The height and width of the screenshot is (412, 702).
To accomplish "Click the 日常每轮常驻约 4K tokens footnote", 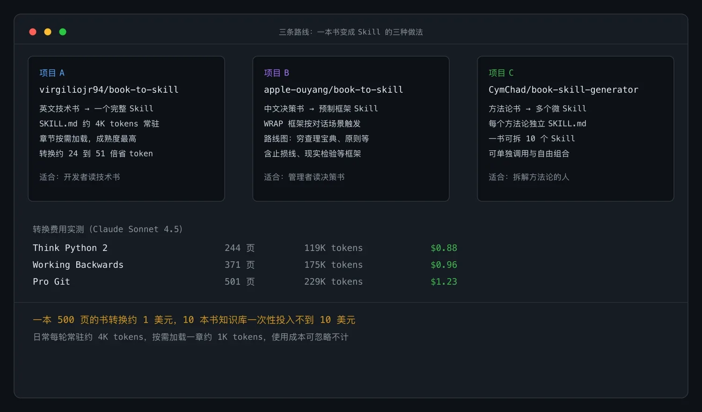I will 191,337.
